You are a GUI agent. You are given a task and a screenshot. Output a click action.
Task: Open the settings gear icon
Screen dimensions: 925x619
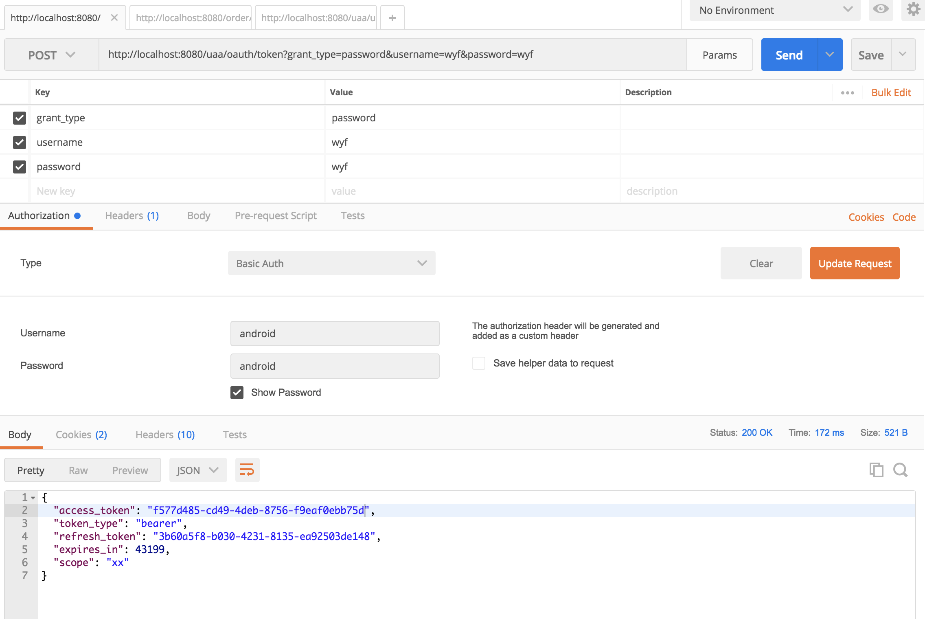913,9
